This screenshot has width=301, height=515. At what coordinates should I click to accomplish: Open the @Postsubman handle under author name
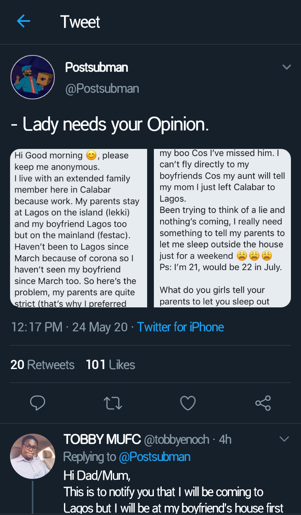[102, 88]
